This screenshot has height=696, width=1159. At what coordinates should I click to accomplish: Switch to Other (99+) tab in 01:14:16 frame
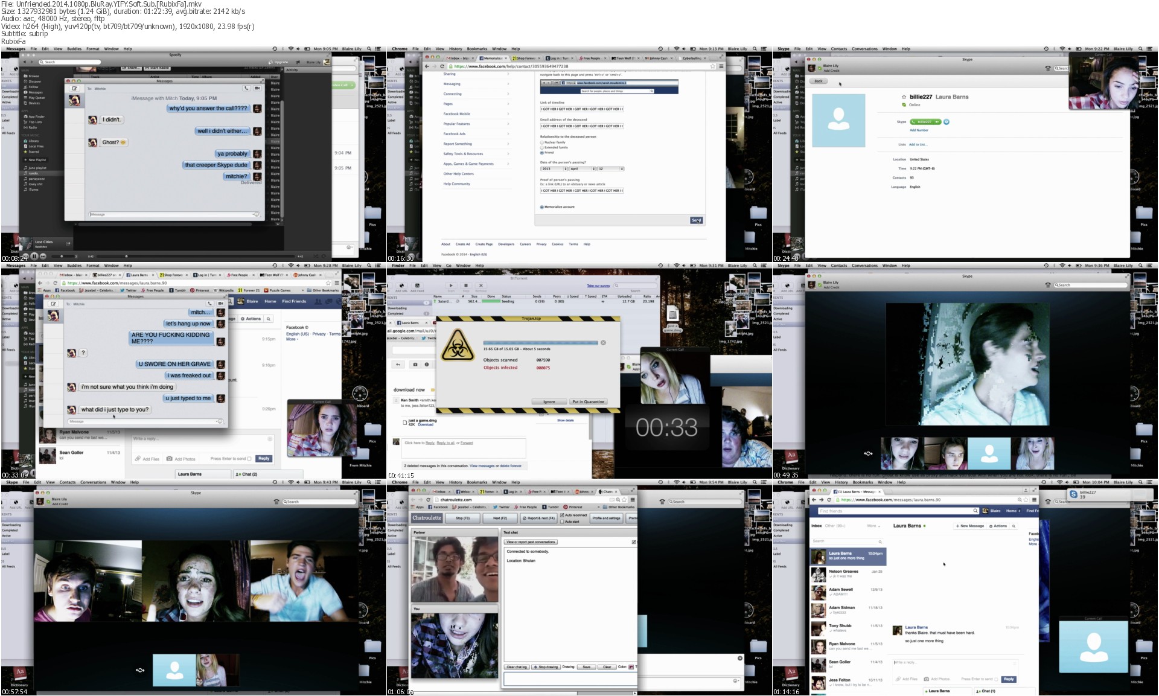835,526
